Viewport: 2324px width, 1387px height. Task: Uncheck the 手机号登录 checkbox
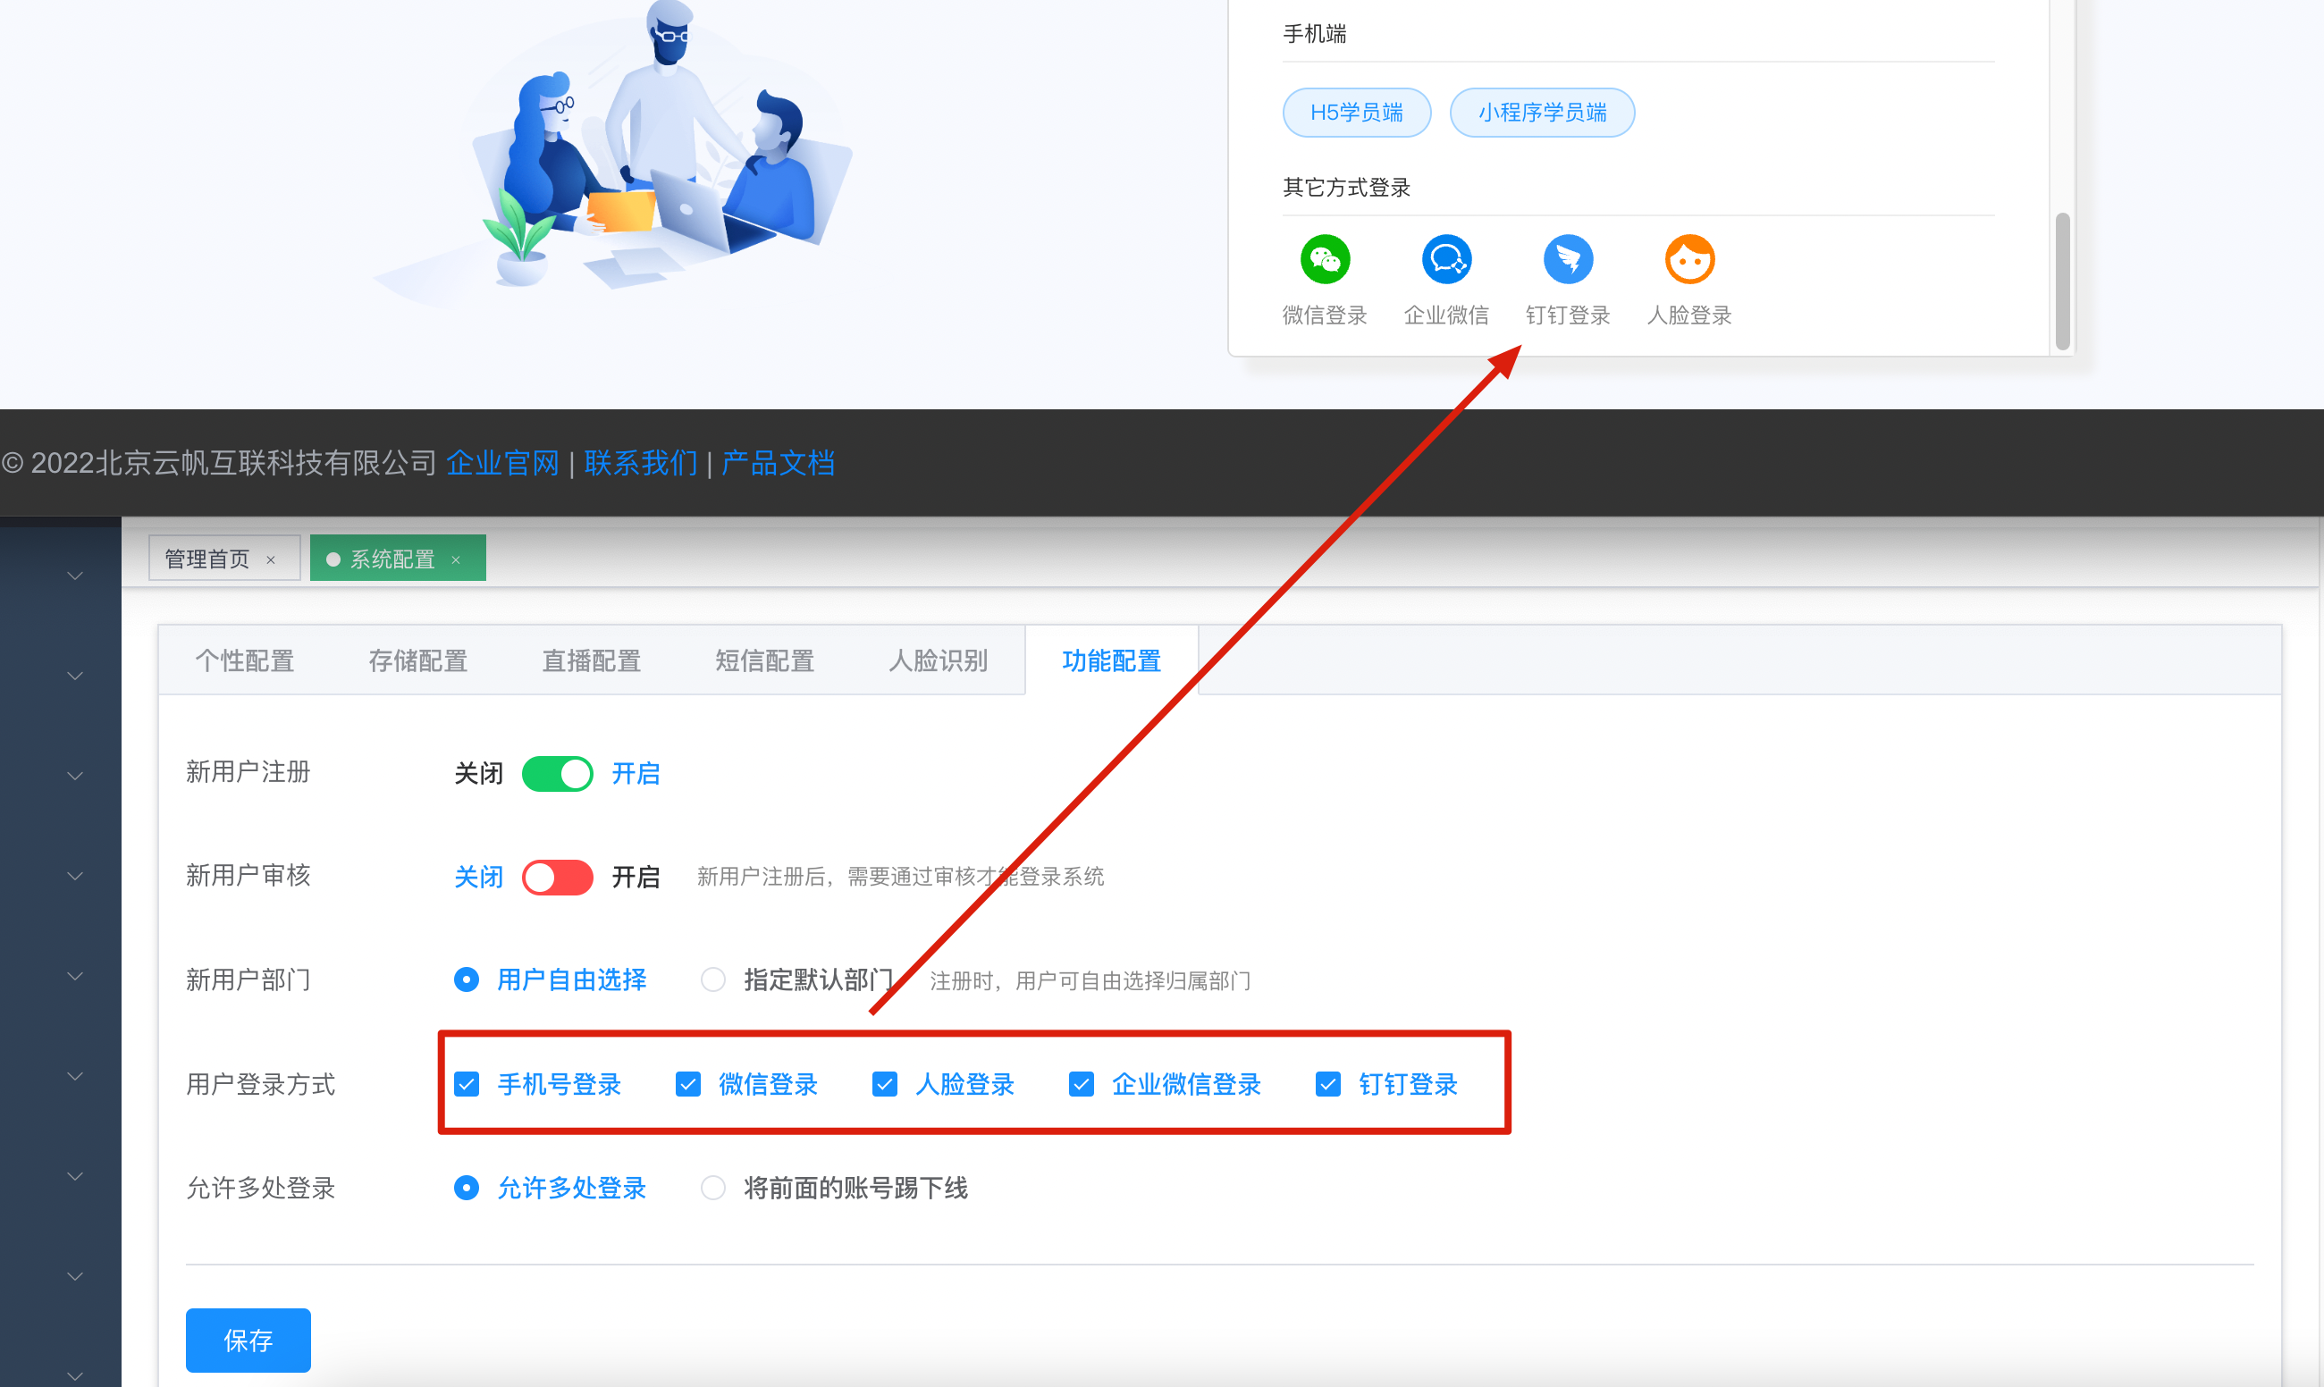467,1084
